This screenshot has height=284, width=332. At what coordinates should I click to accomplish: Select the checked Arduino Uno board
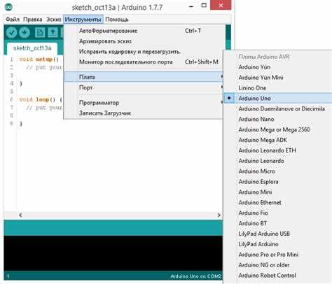point(278,98)
